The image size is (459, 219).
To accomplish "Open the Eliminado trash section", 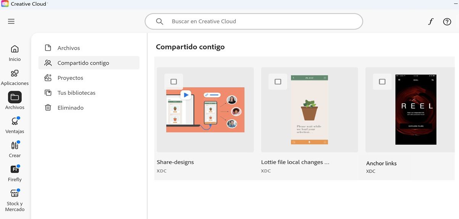I will click(70, 108).
